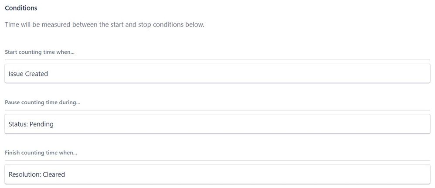435x188 pixels.
Task: Click the 'Issue Created' value text
Action: [x=28, y=74]
